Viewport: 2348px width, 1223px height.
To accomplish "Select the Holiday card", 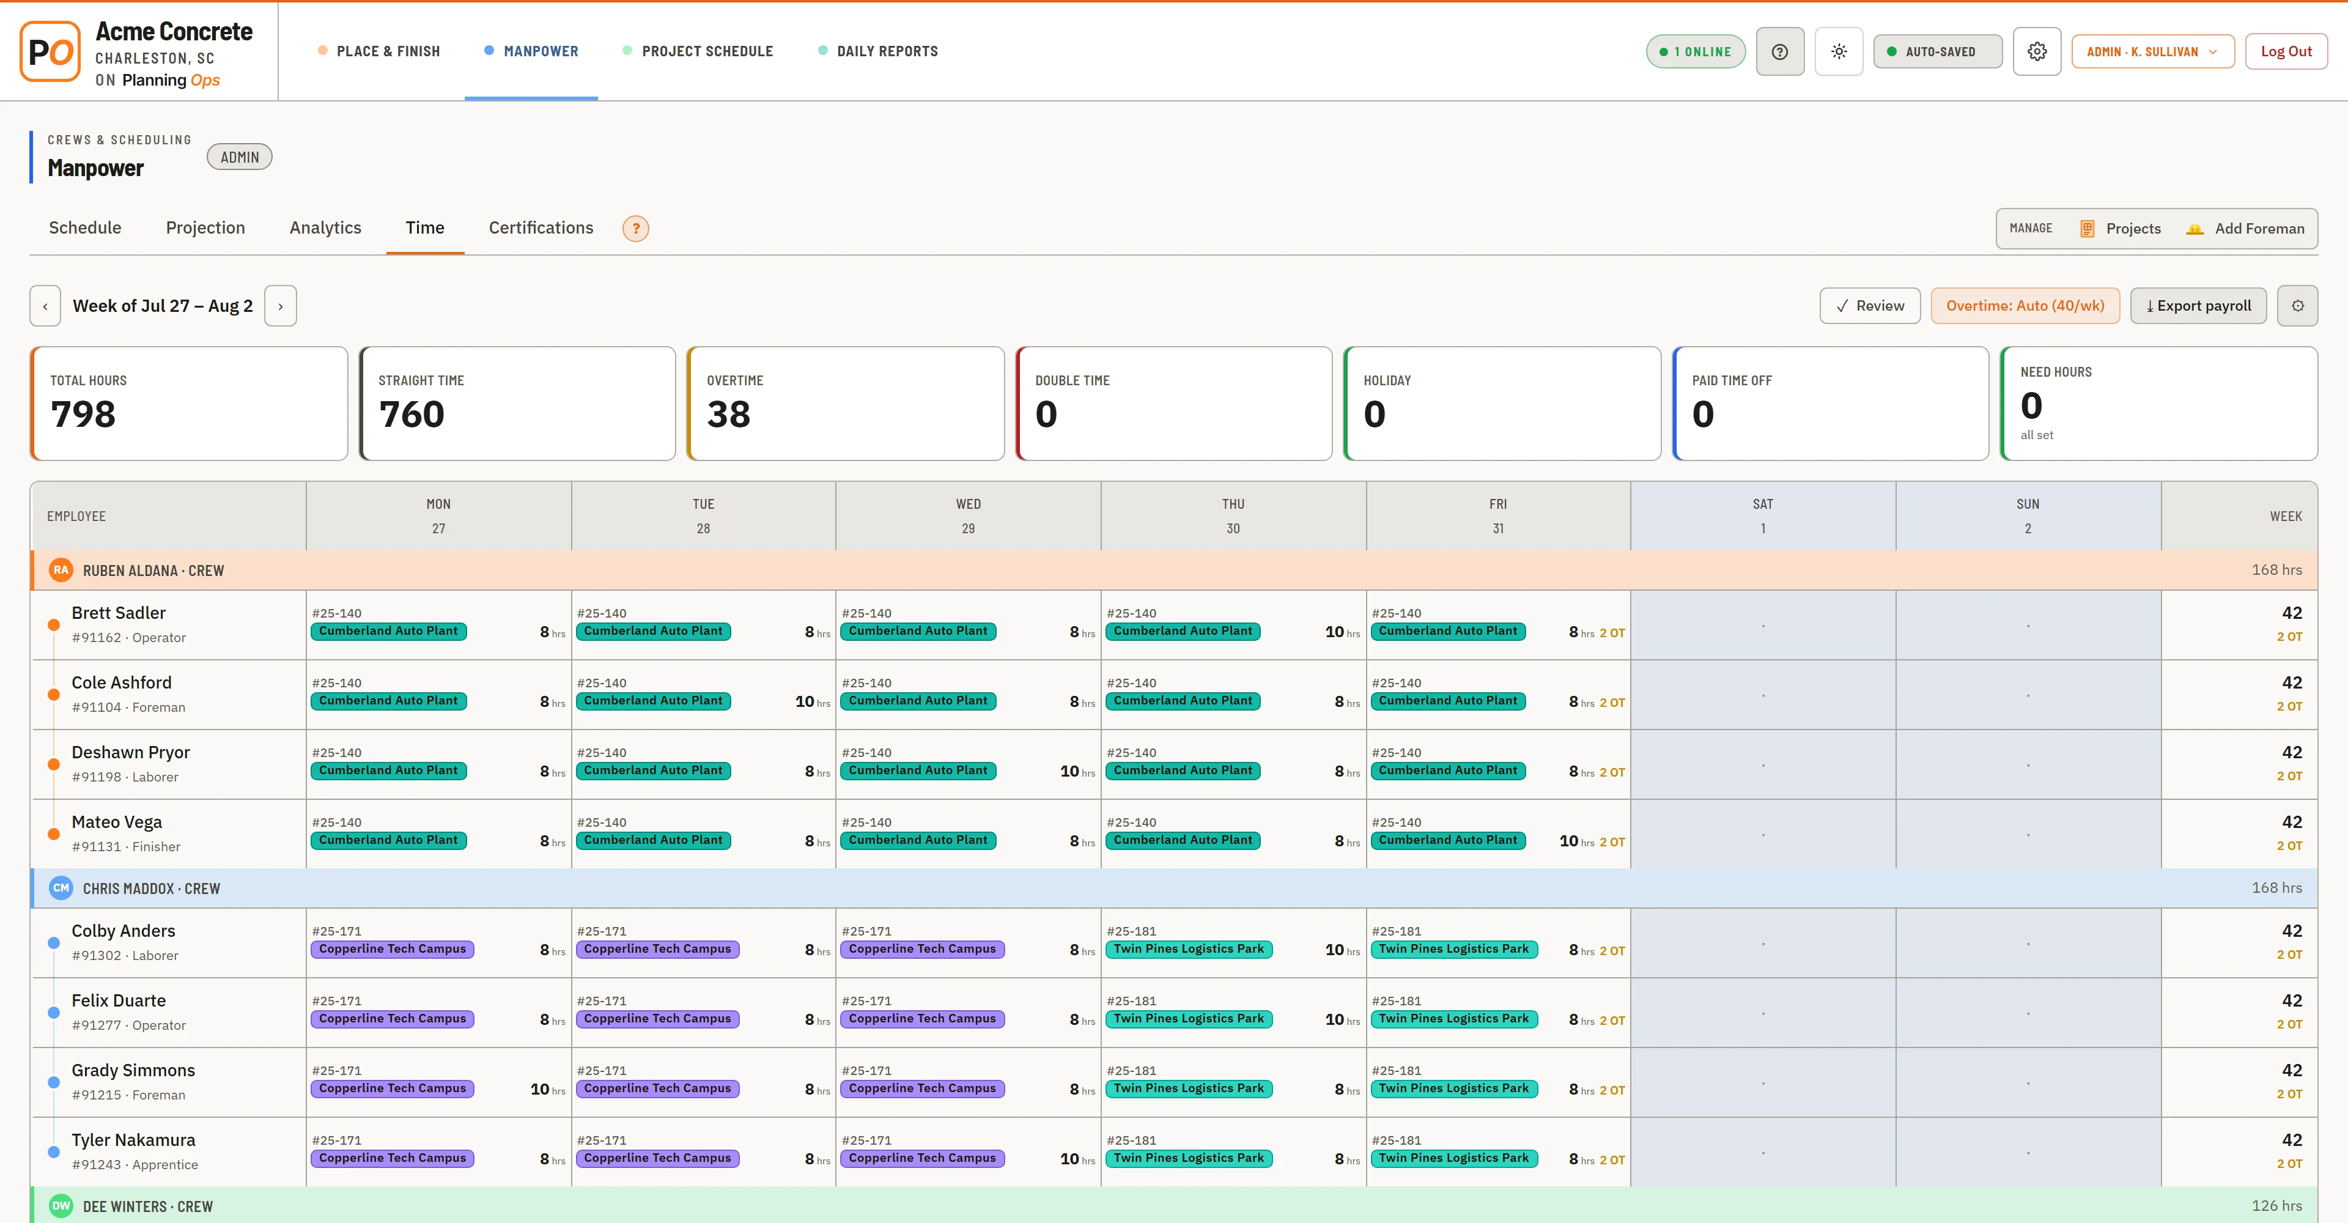I will coord(1502,404).
